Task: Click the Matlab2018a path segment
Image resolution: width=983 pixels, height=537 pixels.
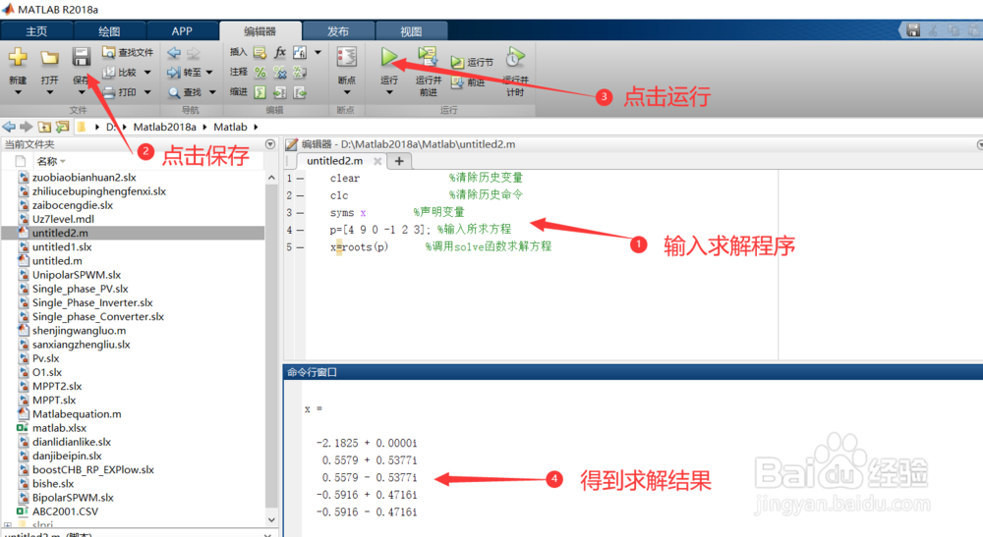Action: [x=164, y=127]
